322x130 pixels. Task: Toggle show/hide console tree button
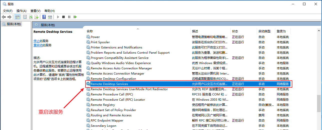coord(17,17)
